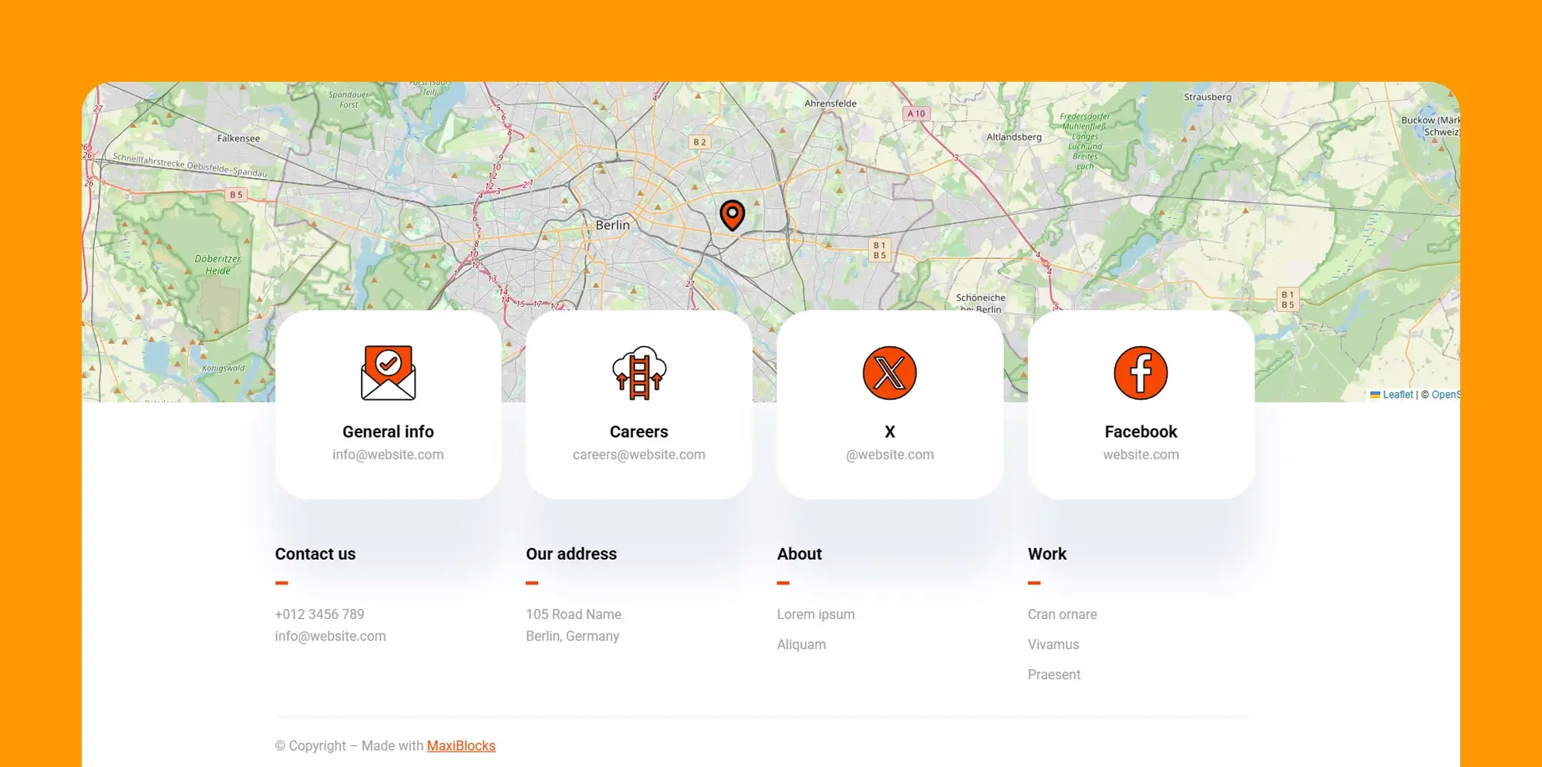
Task: Click the OpenStreetMap attribution link
Action: pos(1445,395)
